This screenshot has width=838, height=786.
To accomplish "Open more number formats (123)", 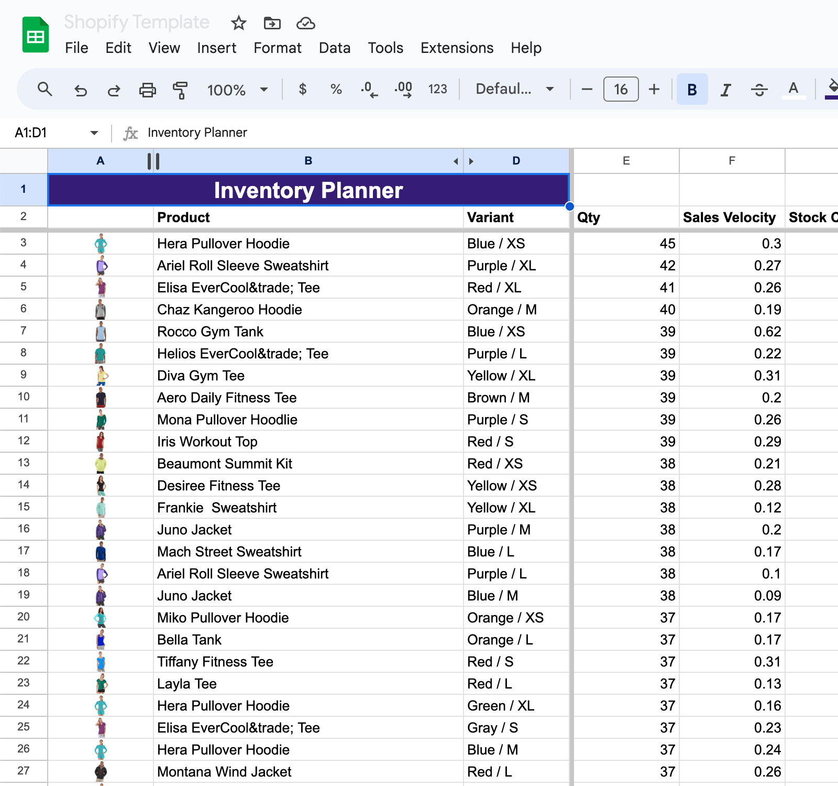I will point(437,90).
